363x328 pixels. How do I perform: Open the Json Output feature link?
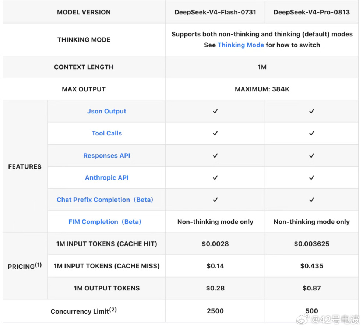(x=106, y=111)
